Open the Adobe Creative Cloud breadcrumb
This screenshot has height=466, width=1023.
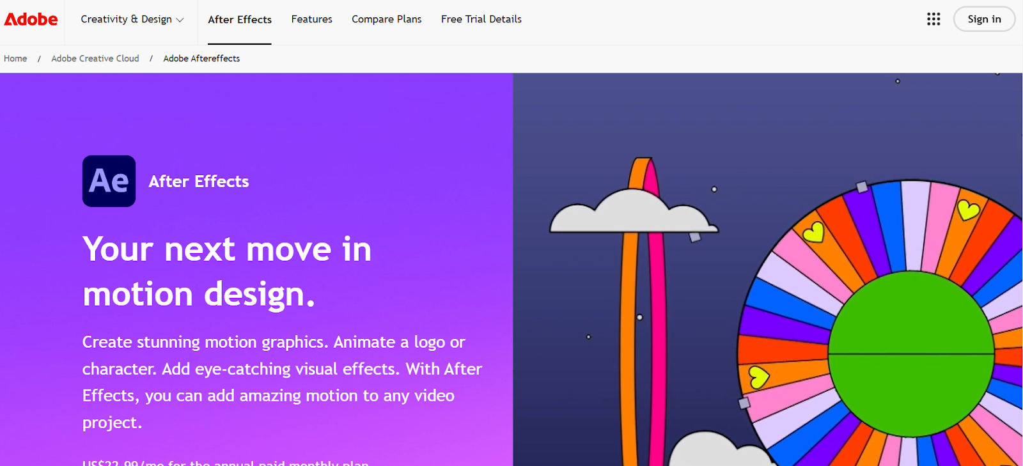pyautogui.click(x=95, y=58)
